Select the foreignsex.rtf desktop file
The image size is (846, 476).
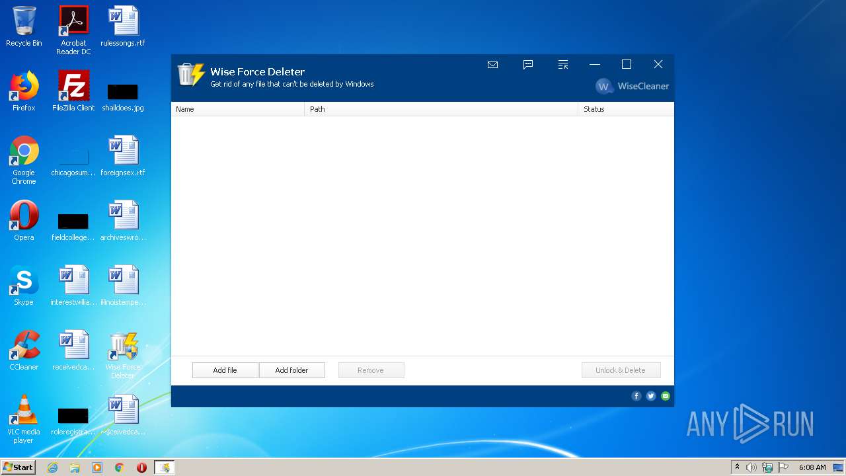123,156
